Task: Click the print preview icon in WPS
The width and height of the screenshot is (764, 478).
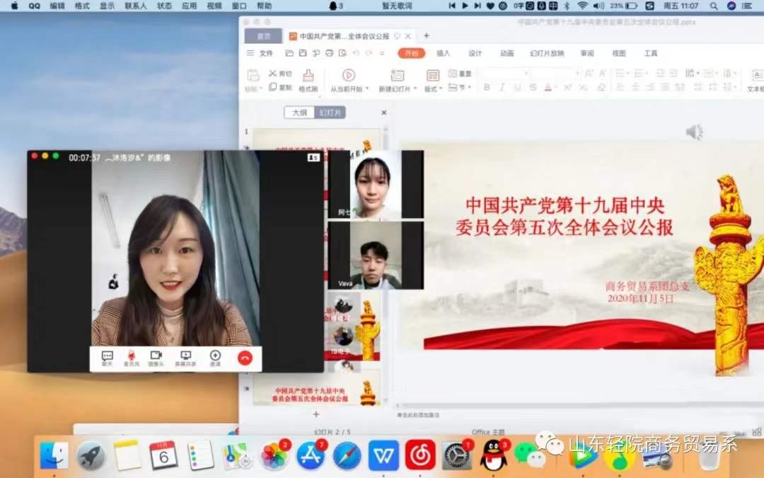Action: (342, 53)
